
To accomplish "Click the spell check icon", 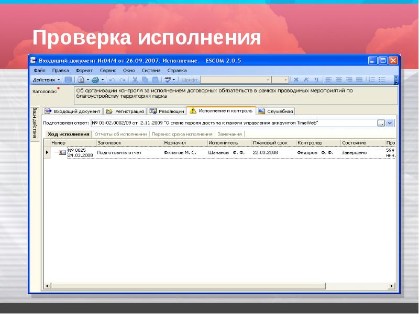I will (x=168, y=80).
